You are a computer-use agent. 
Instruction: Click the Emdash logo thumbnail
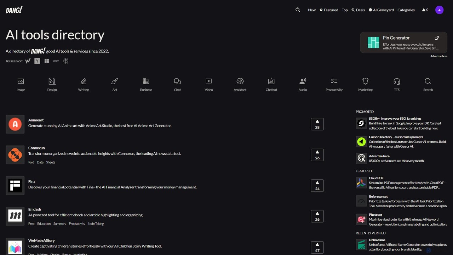(15, 216)
